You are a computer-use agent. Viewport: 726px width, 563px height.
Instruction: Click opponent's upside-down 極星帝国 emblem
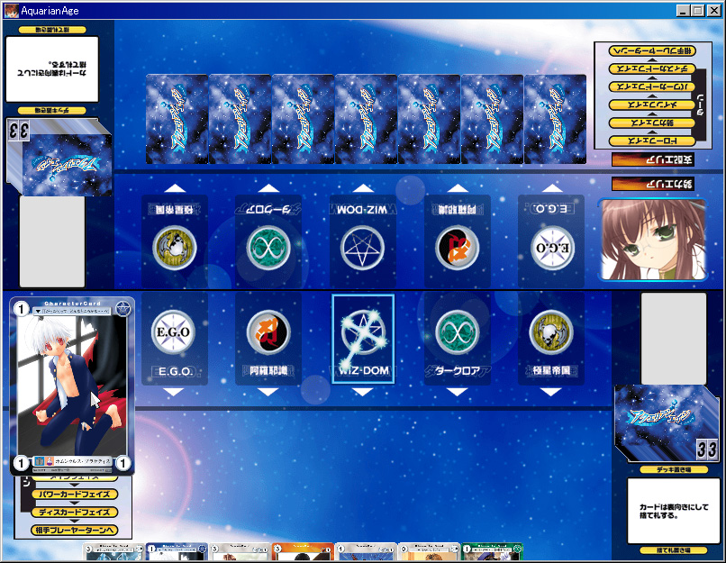[x=175, y=248]
